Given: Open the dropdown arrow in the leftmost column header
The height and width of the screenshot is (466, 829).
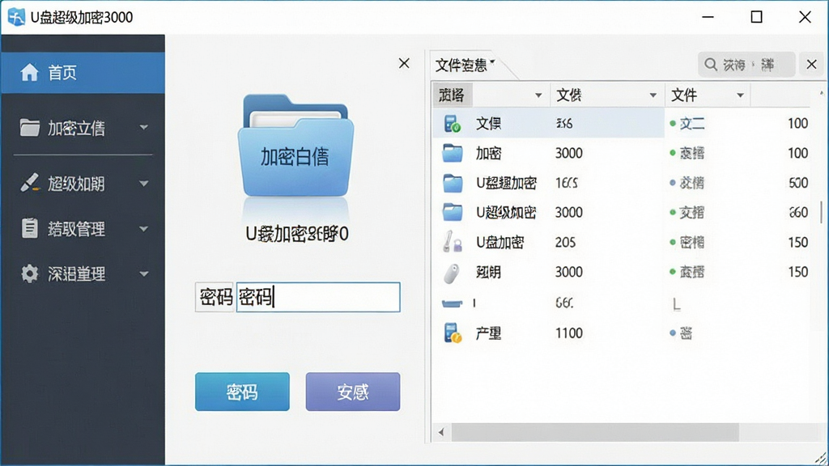Looking at the screenshot, I should (538, 95).
